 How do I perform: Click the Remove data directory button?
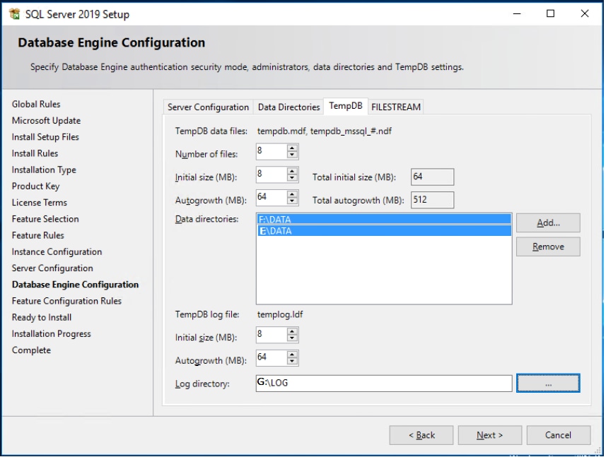point(548,247)
